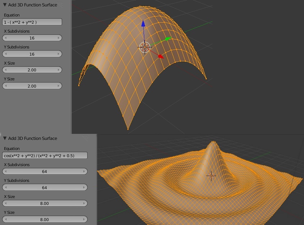Image resolution: width=304 pixels, height=225 pixels.
Task: Grab the red X-axis manipulator arrow
Action: point(161,56)
